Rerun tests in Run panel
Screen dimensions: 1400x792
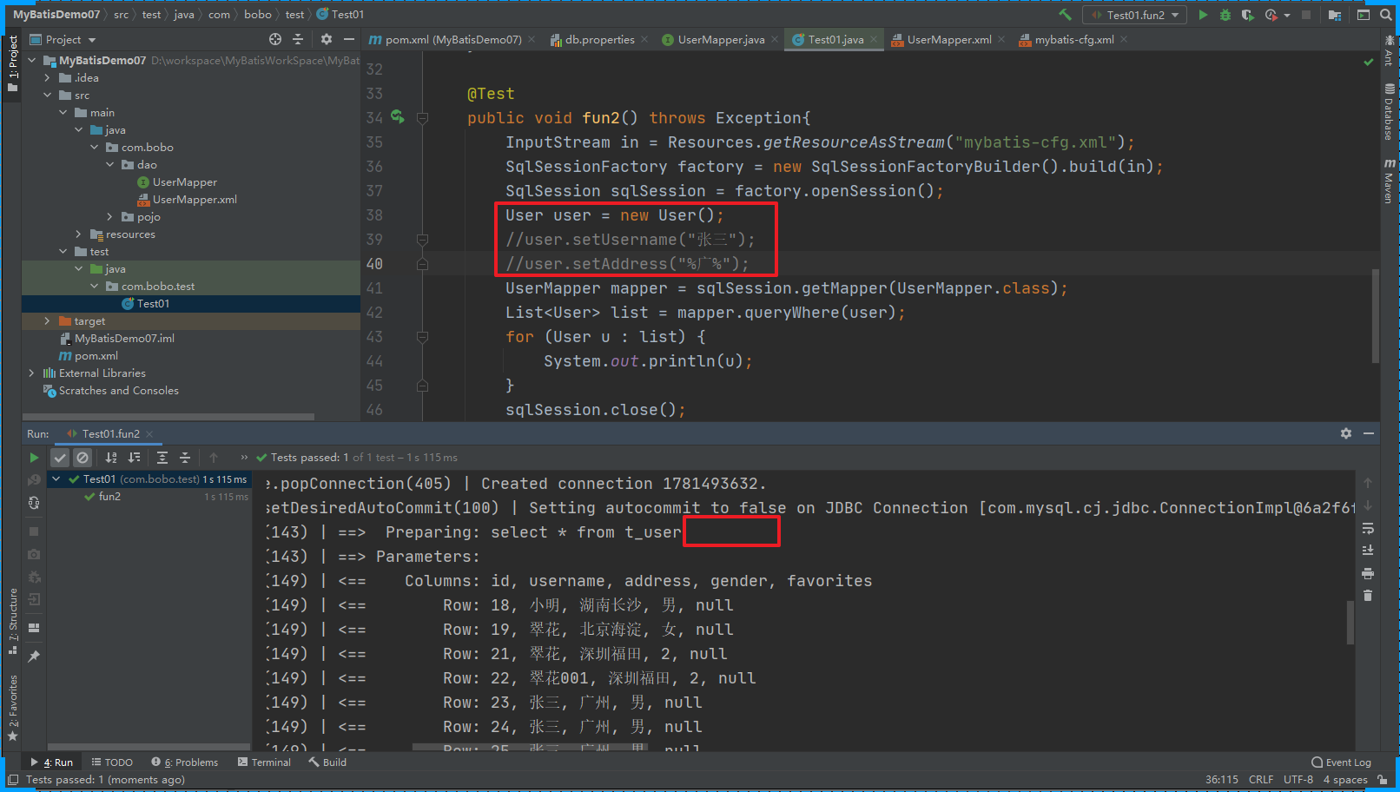[x=34, y=458]
